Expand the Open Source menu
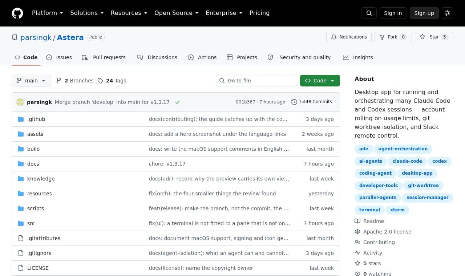465x276 pixels. coord(177,13)
